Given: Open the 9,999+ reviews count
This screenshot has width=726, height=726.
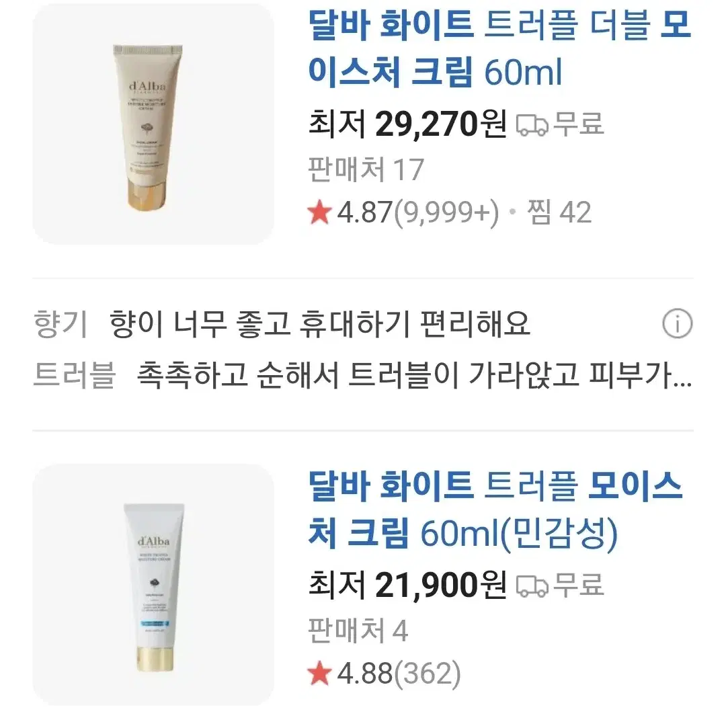Looking at the screenshot, I should tap(446, 213).
